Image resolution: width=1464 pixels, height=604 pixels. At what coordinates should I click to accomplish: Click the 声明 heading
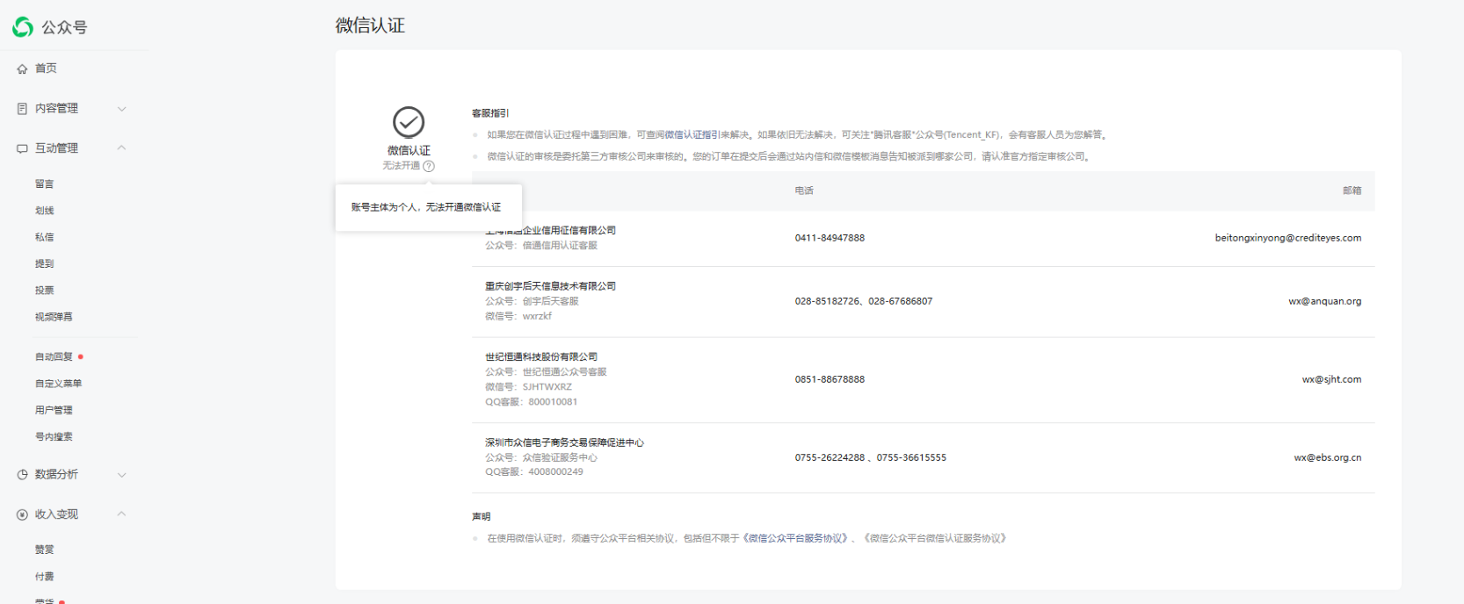click(x=482, y=517)
